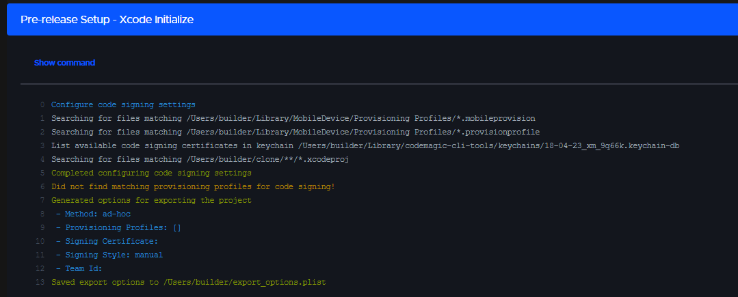Select line 'List available code signing certificates in keychain'
This screenshot has width=738, height=297.
pyautogui.click(x=365, y=145)
